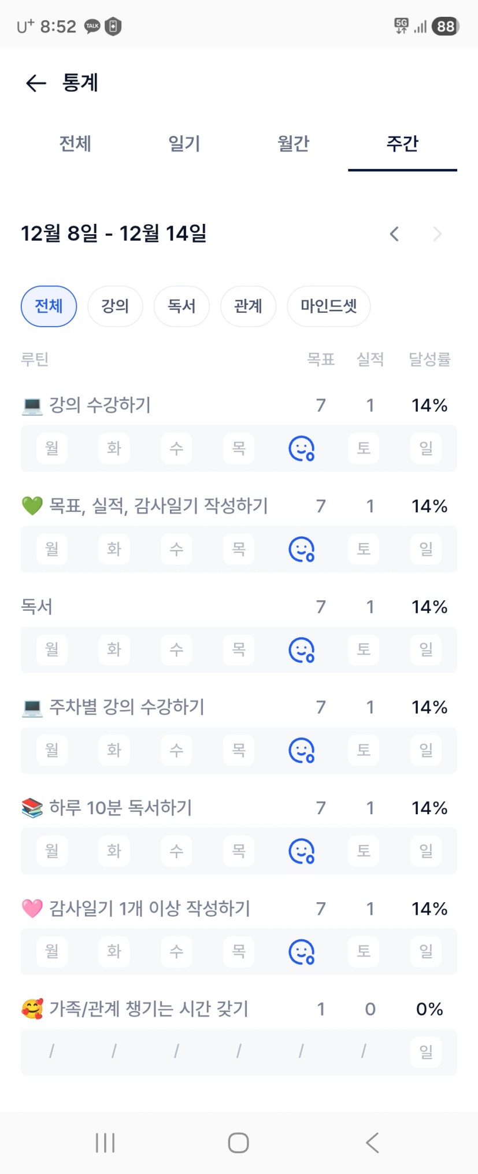Image resolution: width=478 pixels, height=1174 pixels.
Task: Toggle 토 day box under 감사일기 1개 이상 작성하기
Action: point(364,951)
